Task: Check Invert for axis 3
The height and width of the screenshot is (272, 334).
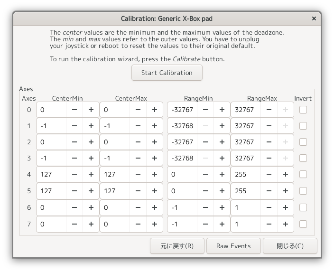Action: (x=303, y=158)
